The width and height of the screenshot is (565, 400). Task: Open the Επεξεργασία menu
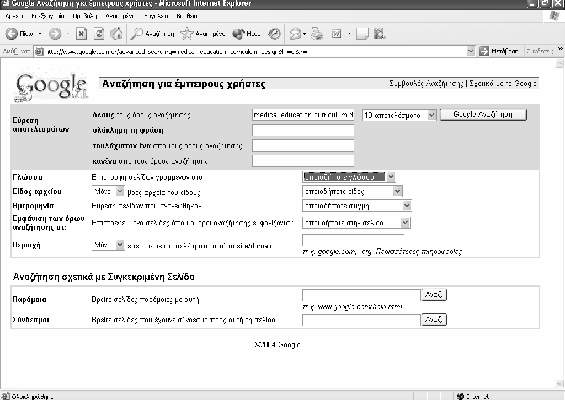pos(48,16)
